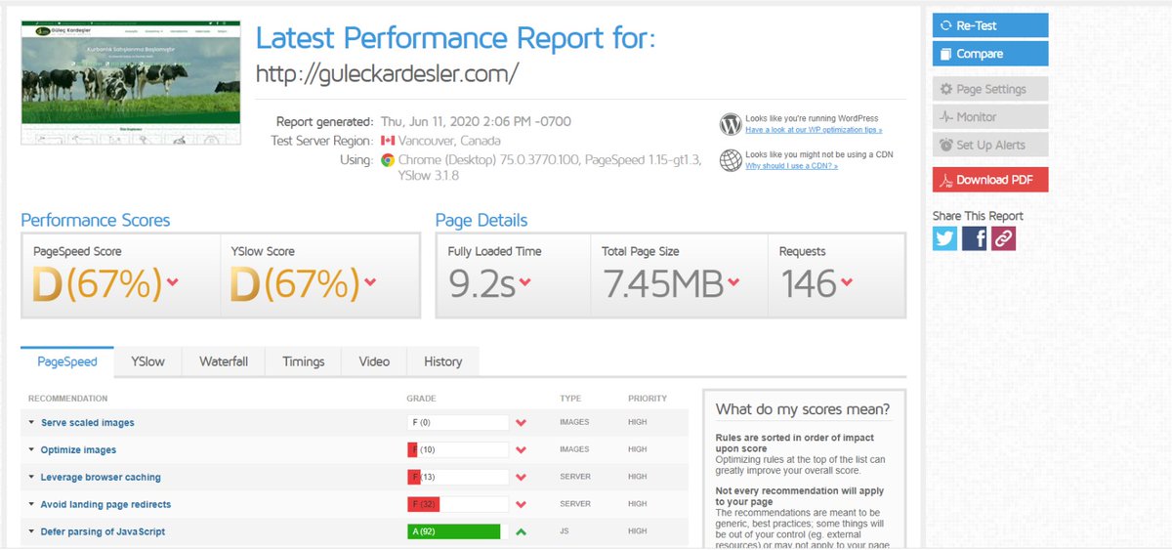Click the PRIORITY column header
This screenshot has width=1172, height=550.
point(648,399)
